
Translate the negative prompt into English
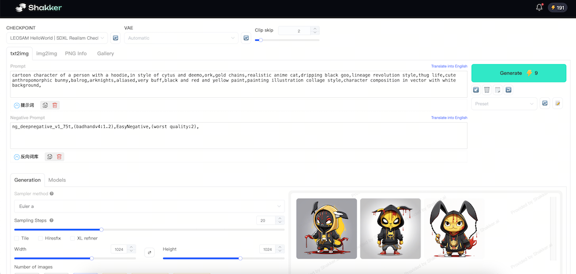[x=449, y=118]
